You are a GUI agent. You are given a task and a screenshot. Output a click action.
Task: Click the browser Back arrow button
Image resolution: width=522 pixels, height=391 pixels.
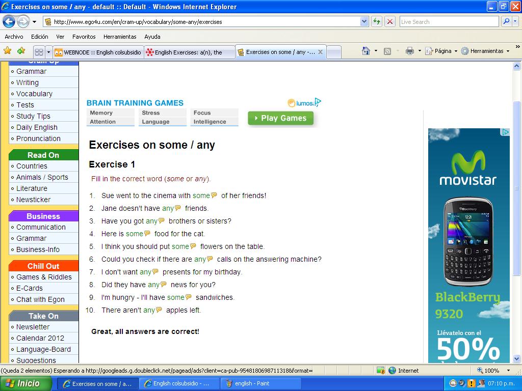(x=9, y=22)
